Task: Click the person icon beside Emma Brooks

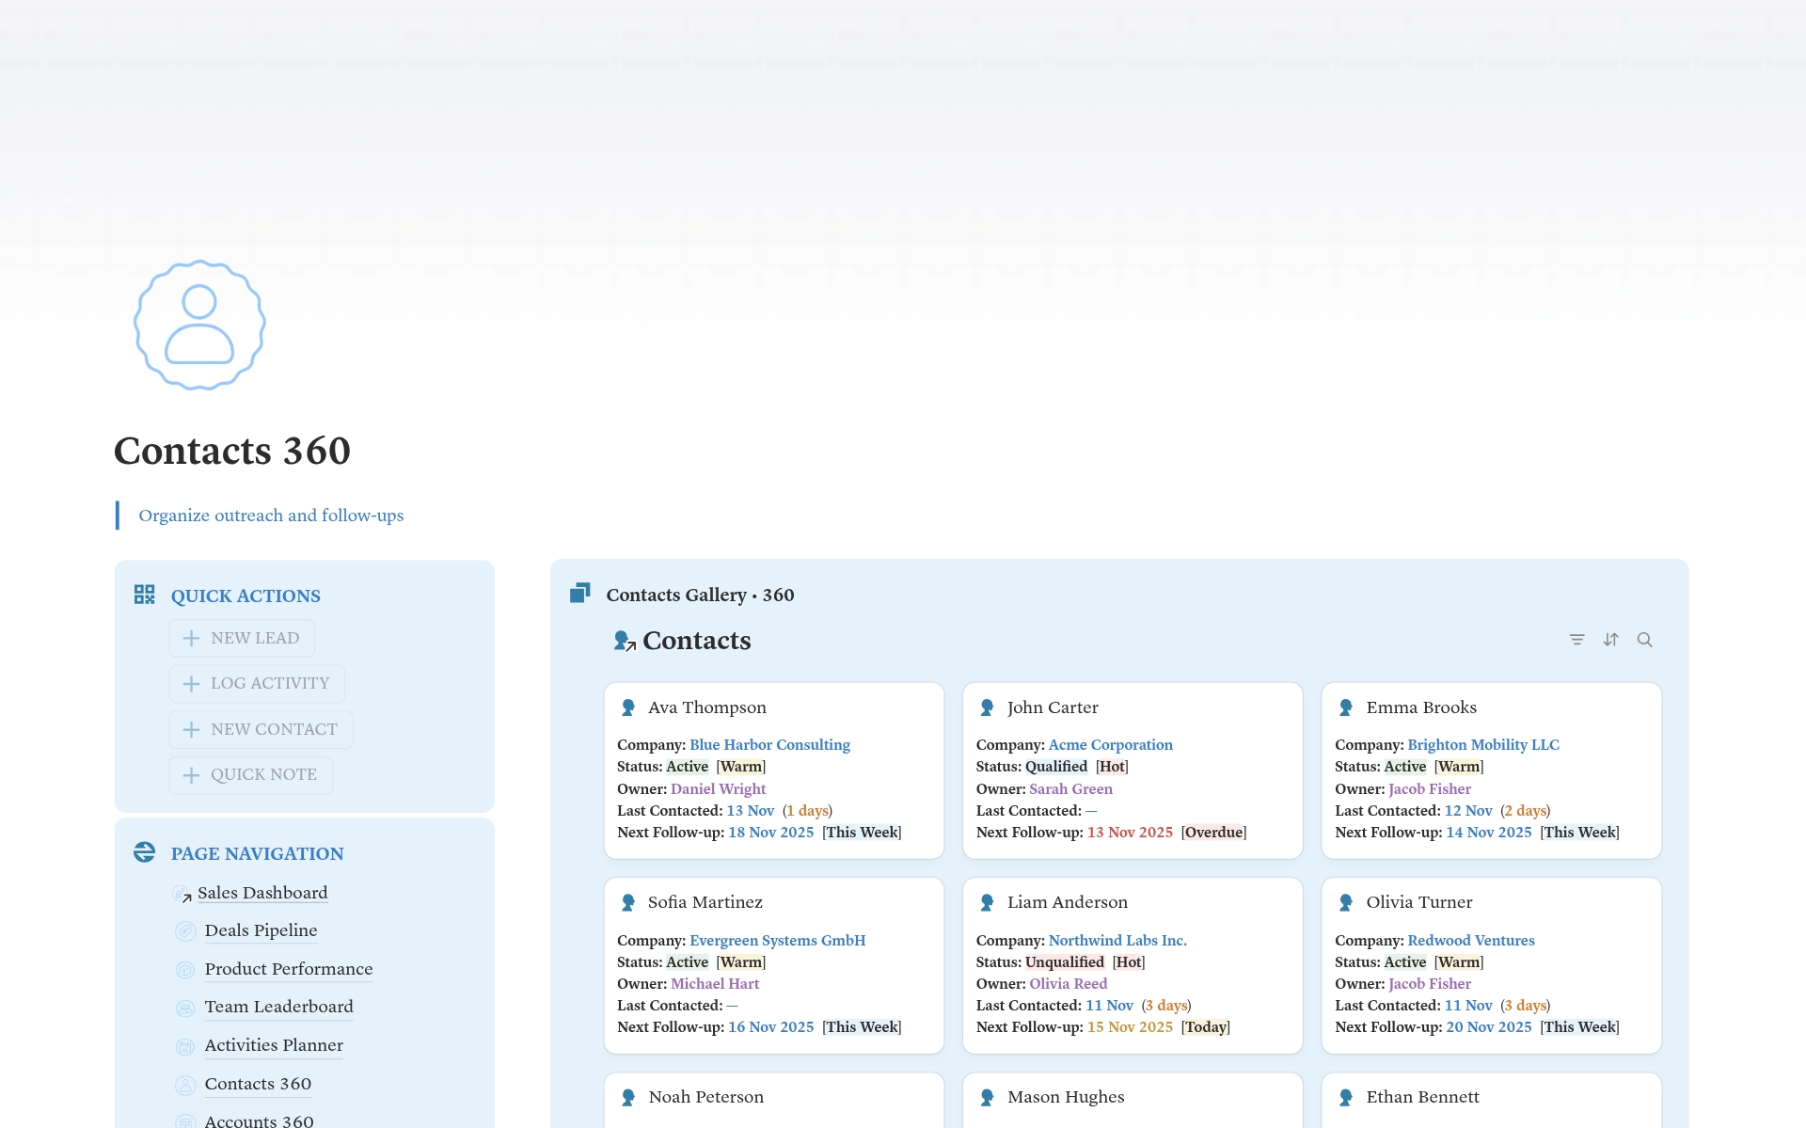Action: point(1346,707)
